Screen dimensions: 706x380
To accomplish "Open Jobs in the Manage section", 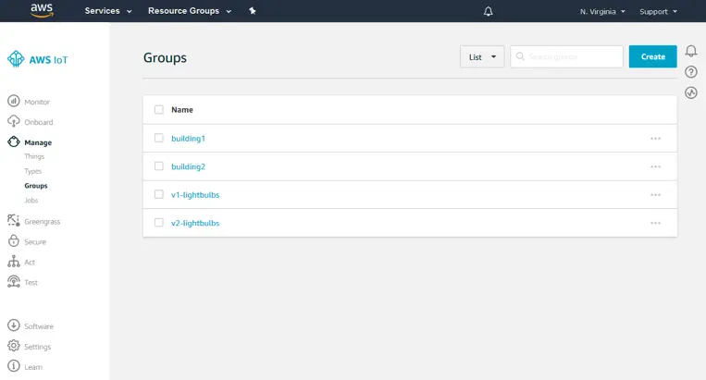I will pyautogui.click(x=31, y=200).
